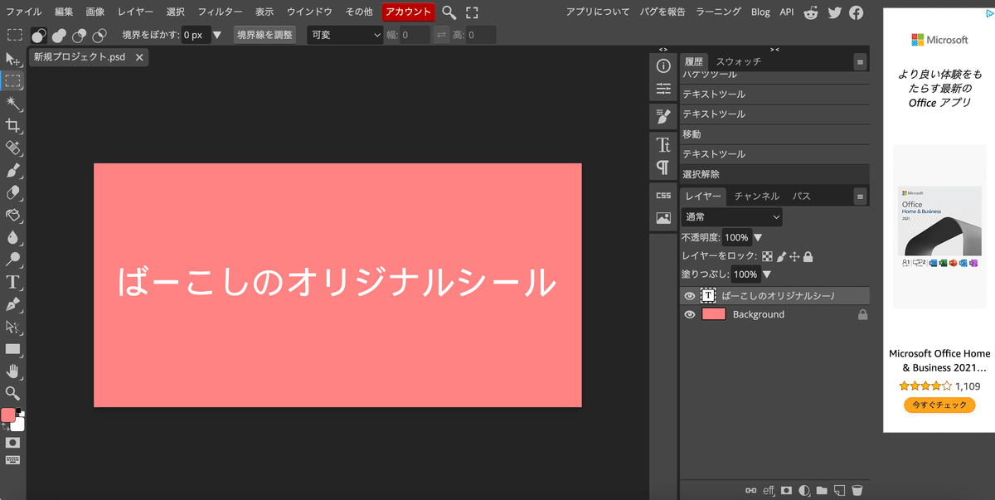Delete layer trash icon
Viewport: 995px width, 500px height.
pos(857,490)
